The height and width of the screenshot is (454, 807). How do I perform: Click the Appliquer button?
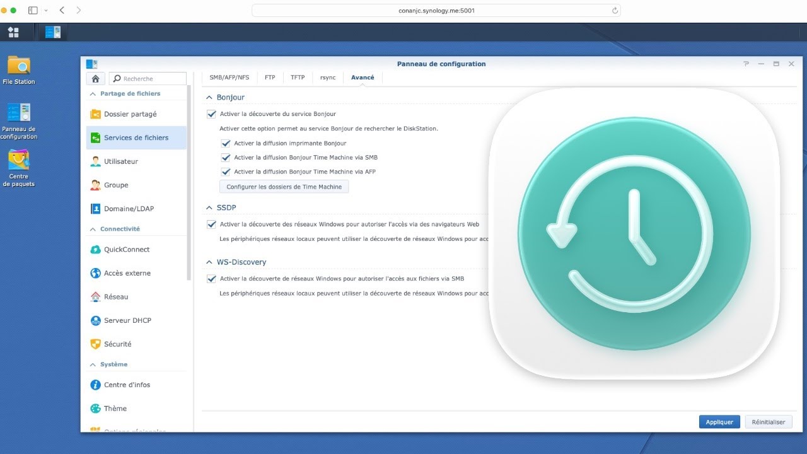[x=719, y=422]
